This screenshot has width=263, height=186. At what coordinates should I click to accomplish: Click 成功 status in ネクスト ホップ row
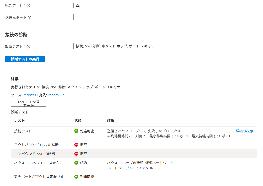coord(83,163)
